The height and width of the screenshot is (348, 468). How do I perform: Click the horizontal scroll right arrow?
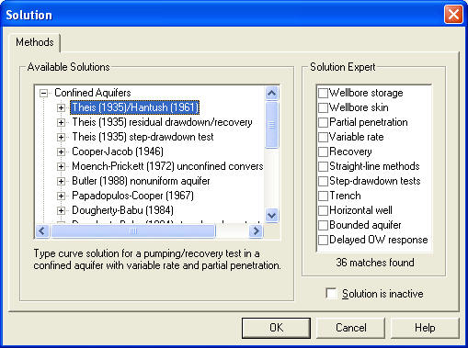[x=256, y=230]
